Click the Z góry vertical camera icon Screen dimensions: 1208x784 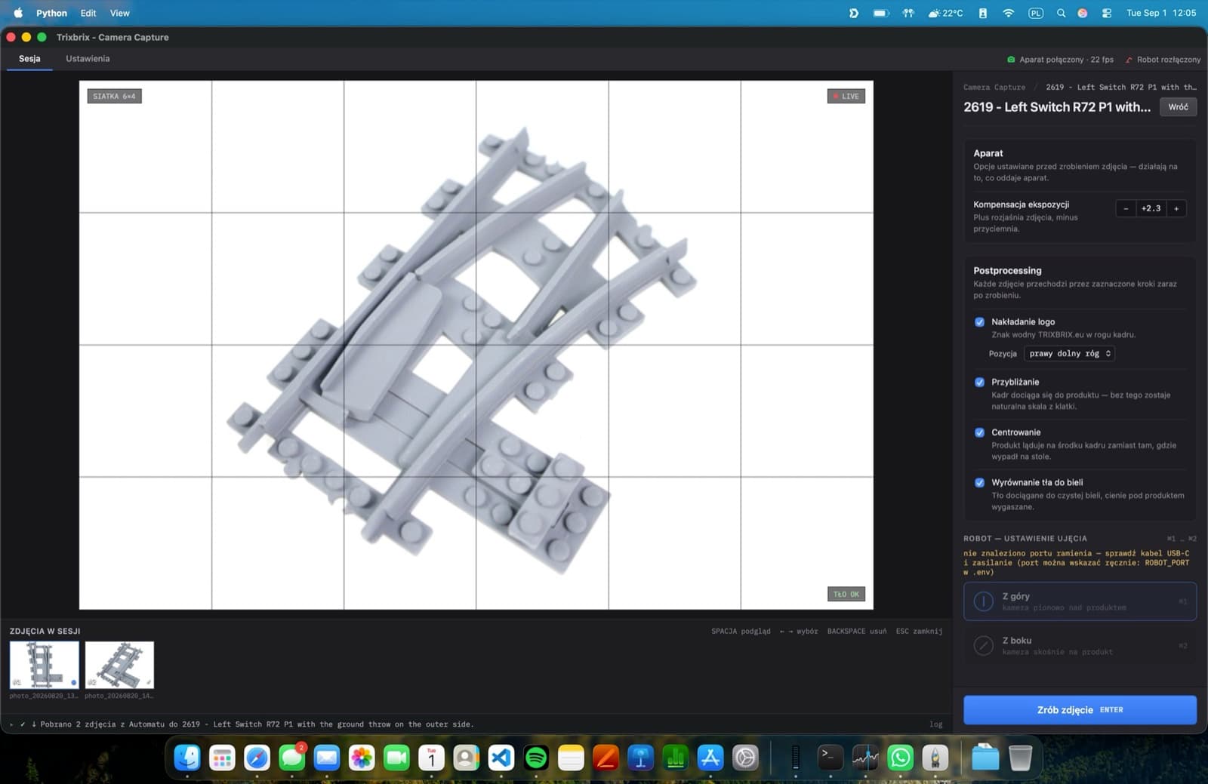pyautogui.click(x=983, y=601)
